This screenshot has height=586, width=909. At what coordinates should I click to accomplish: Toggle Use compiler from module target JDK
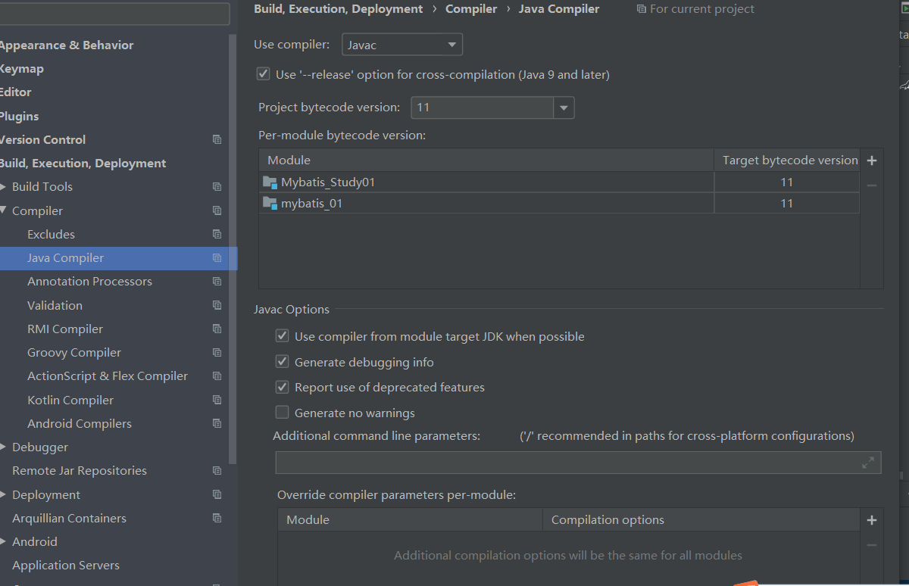pyautogui.click(x=282, y=335)
